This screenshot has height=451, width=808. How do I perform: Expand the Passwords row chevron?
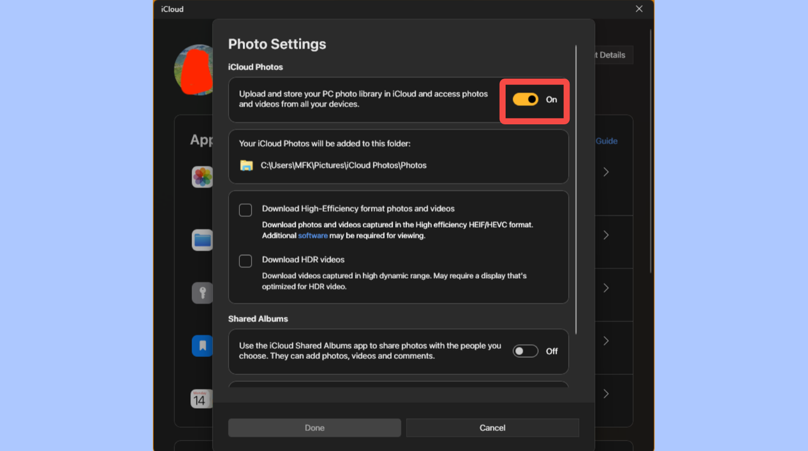click(x=606, y=288)
